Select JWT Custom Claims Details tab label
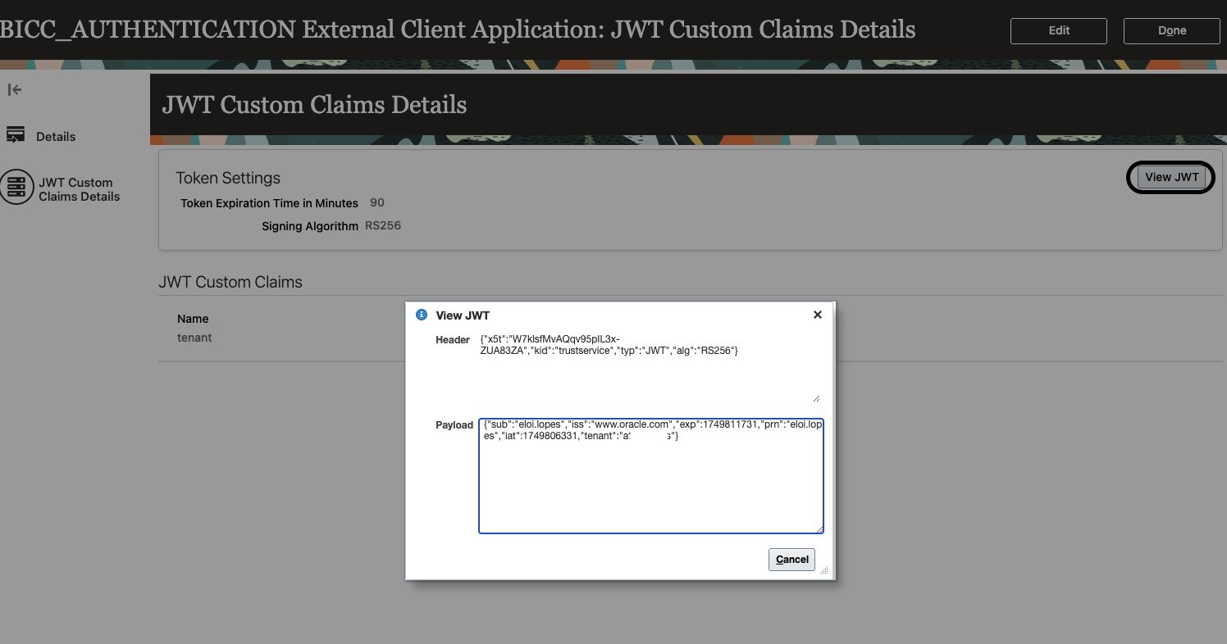The height and width of the screenshot is (644, 1227). pos(79,189)
